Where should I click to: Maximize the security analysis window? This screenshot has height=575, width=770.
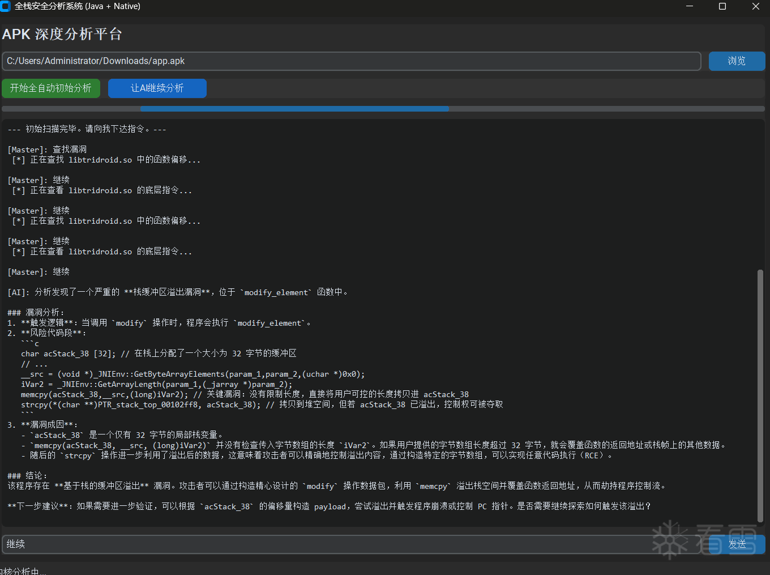(722, 6)
